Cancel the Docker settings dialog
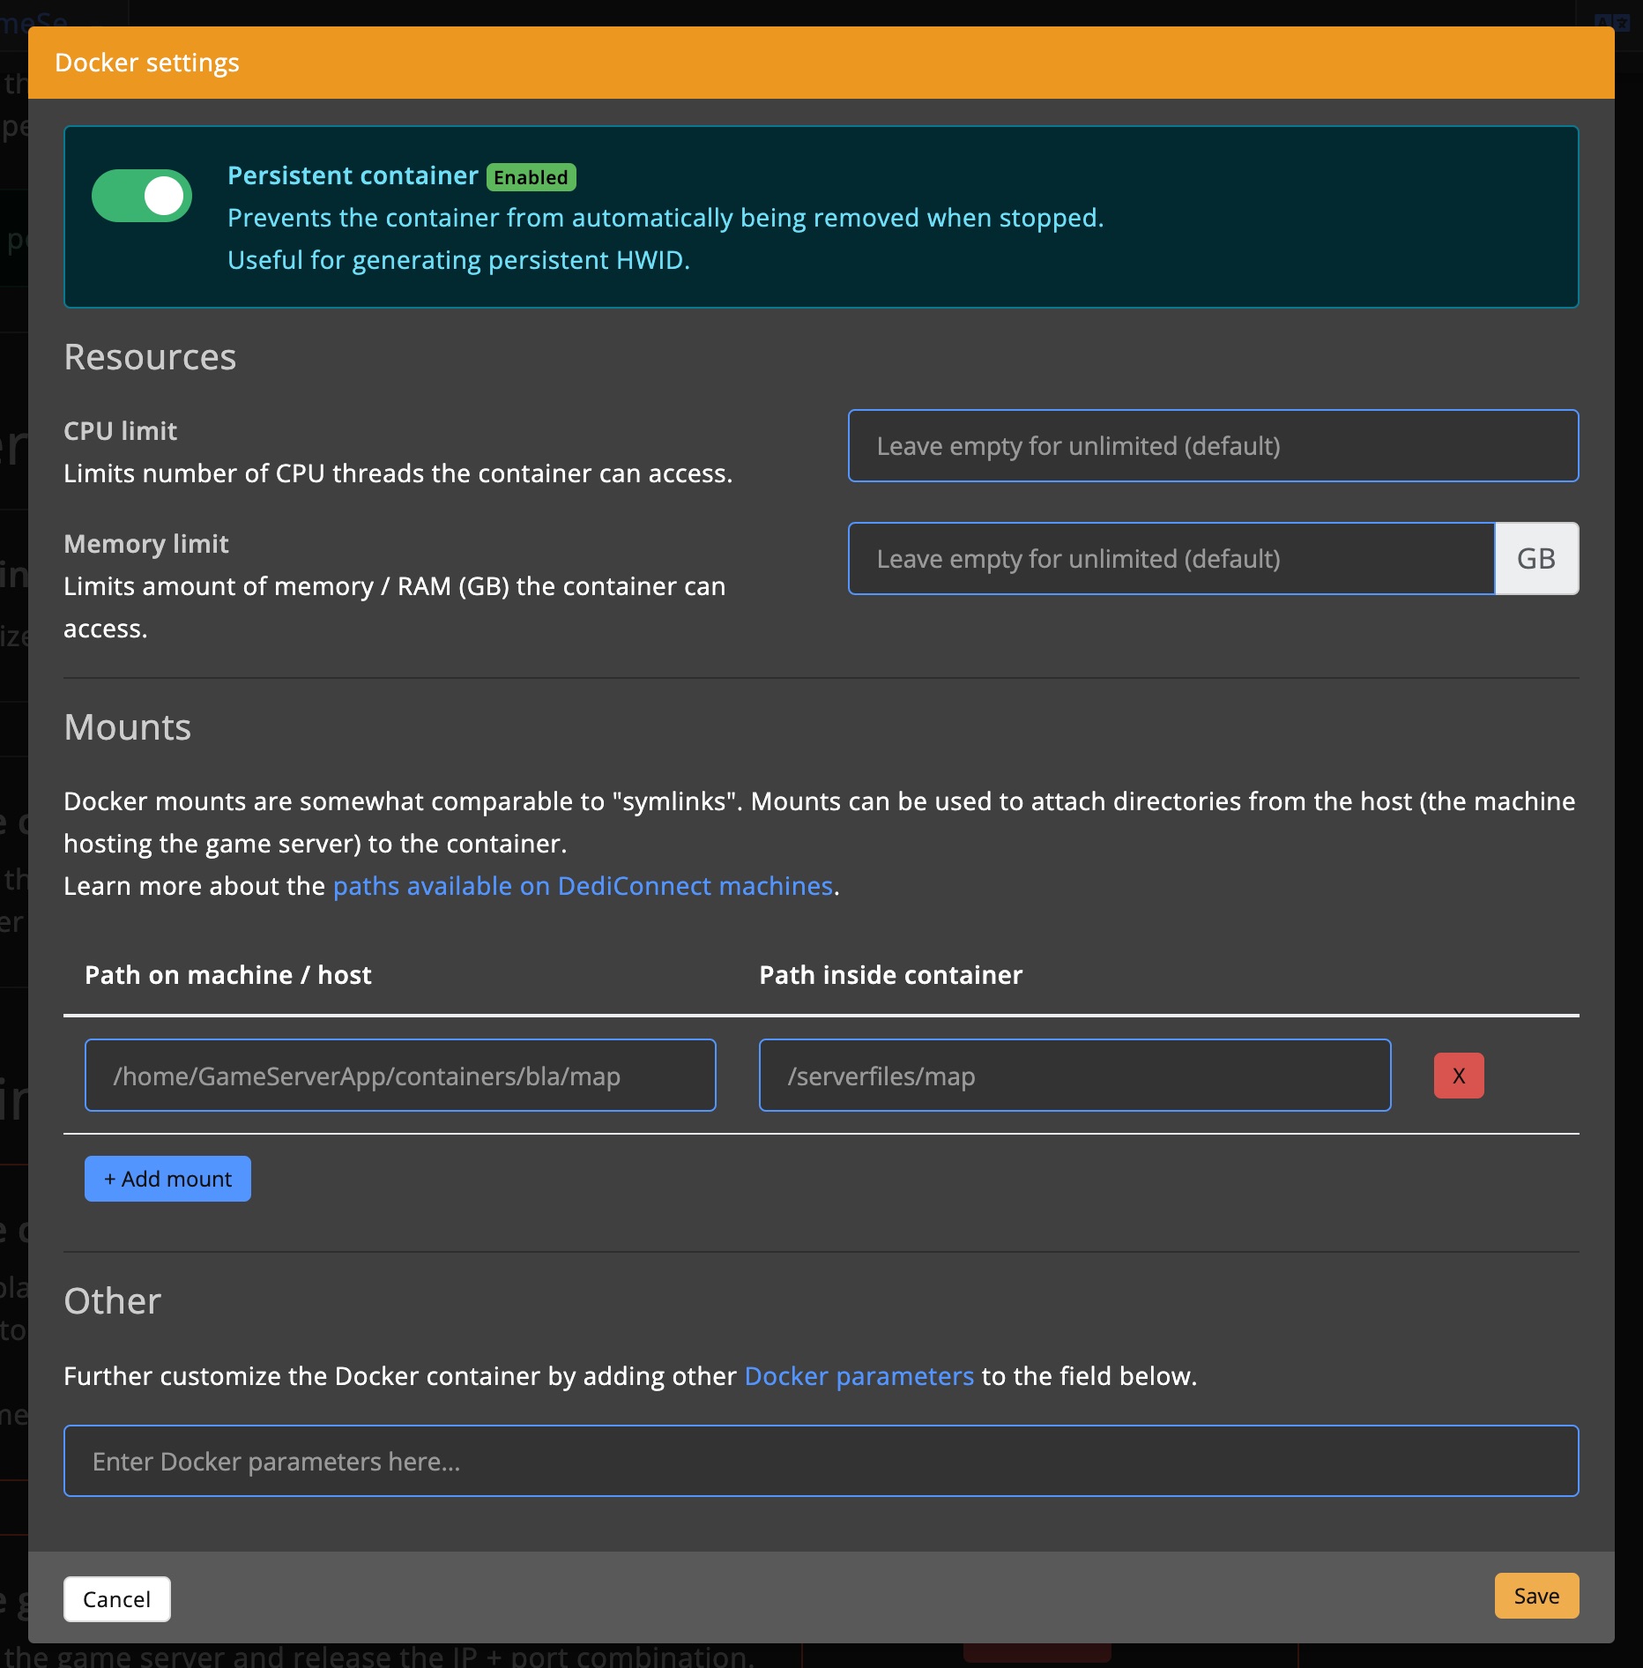This screenshot has width=1643, height=1668. pyautogui.click(x=116, y=1598)
